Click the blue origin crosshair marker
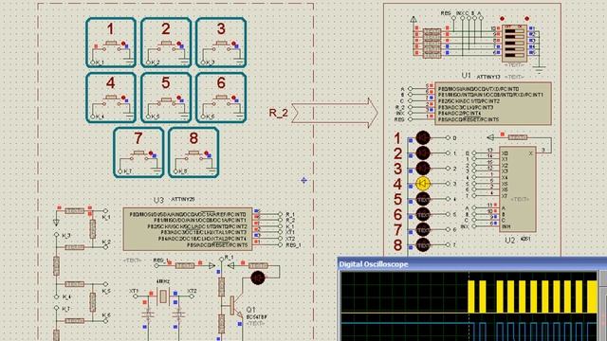This screenshot has width=607, height=341. (x=303, y=180)
